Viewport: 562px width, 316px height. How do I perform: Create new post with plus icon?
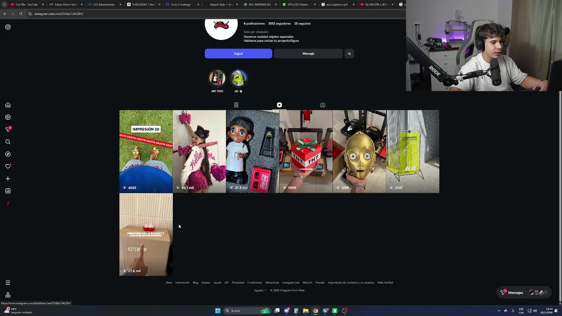(x=8, y=179)
